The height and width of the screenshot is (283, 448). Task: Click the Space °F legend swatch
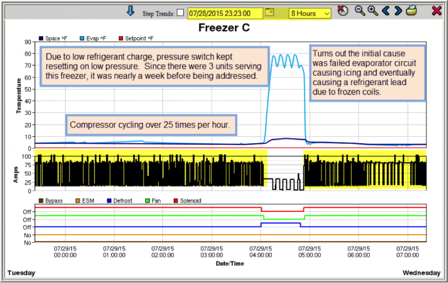point(41,38)
